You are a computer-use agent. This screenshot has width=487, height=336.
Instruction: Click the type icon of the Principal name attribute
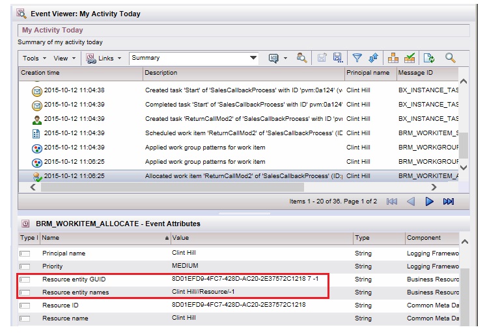tap(25, 253)
